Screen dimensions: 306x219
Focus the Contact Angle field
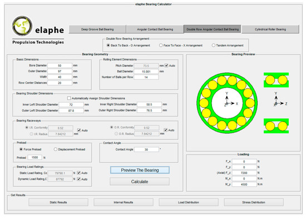(x=146, y=150)
